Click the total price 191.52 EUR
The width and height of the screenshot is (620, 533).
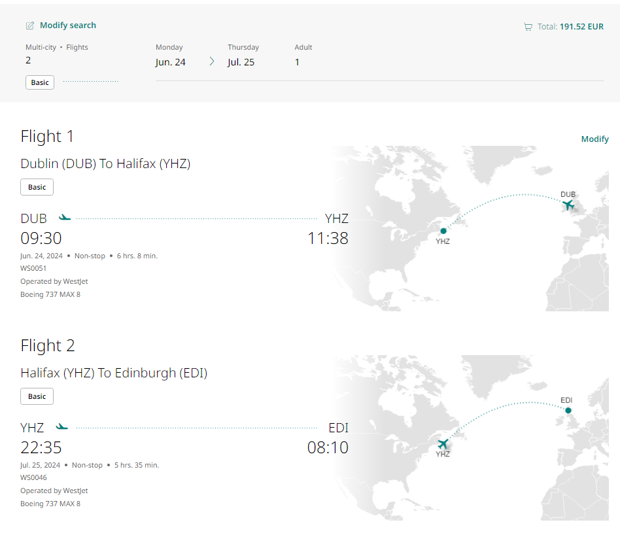[x=581, y=27]
